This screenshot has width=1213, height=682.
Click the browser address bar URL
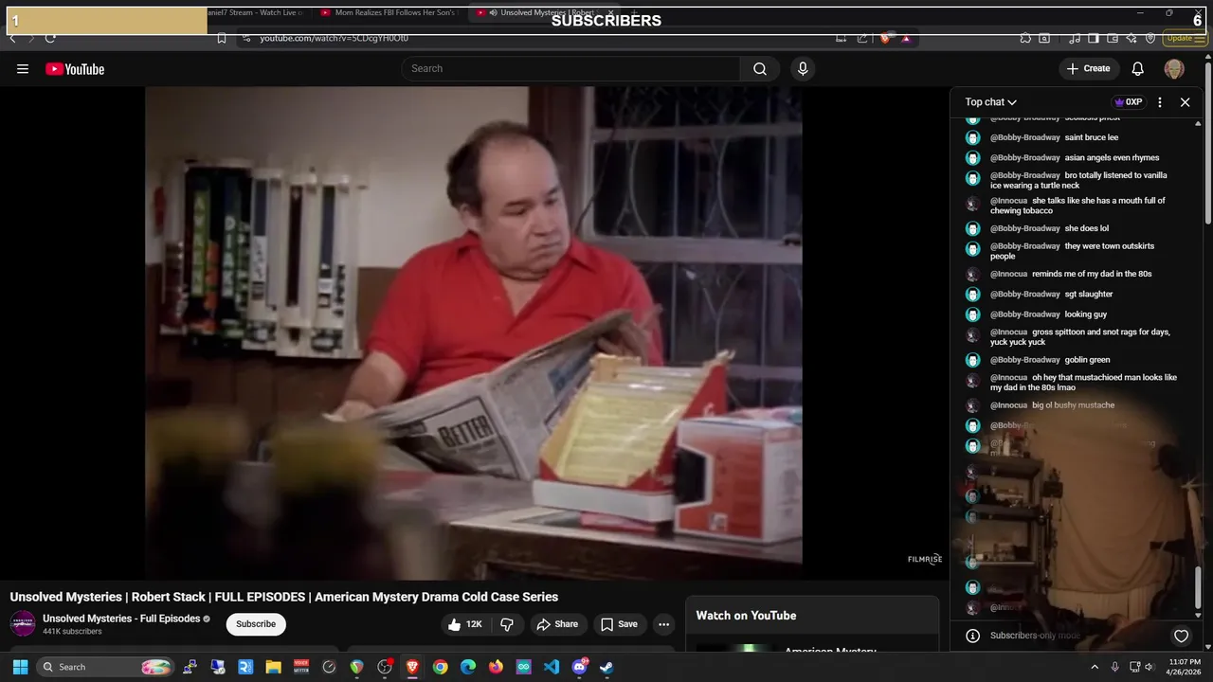coord(335,39)
